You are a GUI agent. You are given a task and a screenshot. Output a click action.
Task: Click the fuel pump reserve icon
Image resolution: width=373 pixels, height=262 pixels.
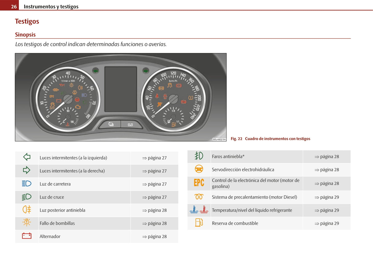pyautogui.click(x=199, y=222)
